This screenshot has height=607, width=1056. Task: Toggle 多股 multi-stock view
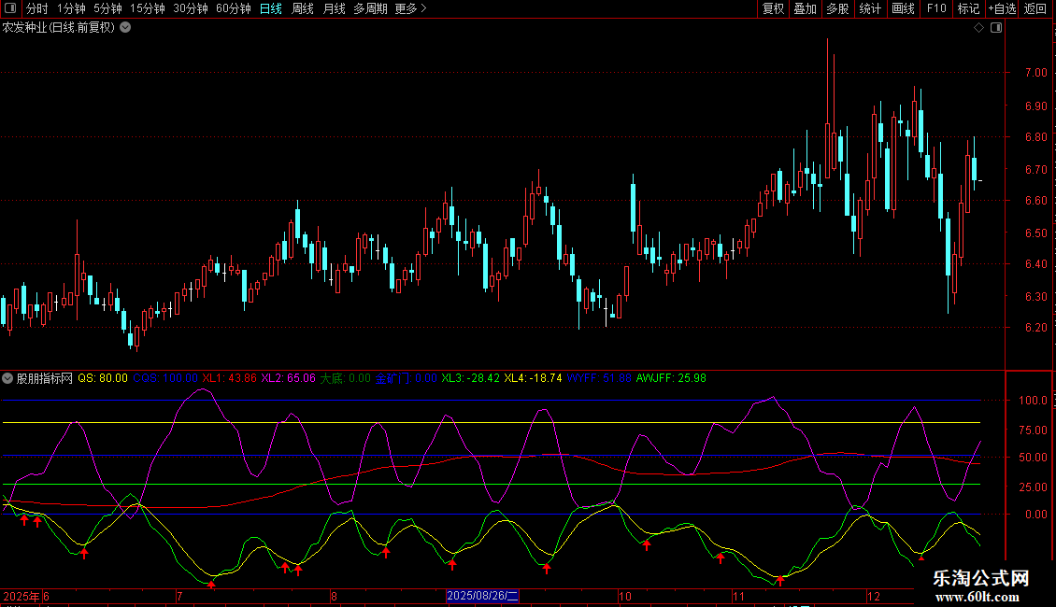(837, 8)
